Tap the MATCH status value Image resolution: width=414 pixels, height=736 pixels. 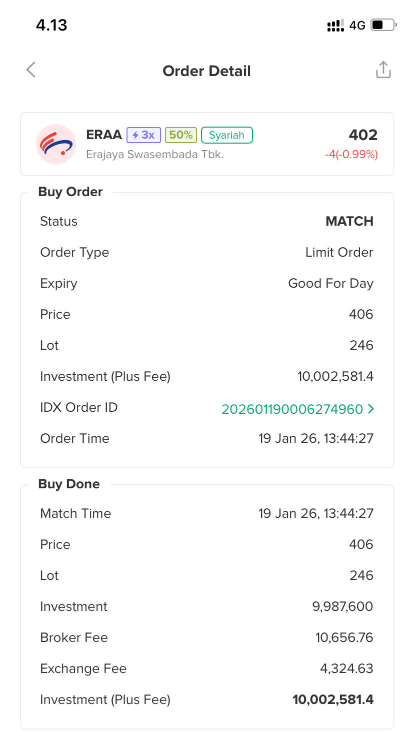[x=349, y=221]
